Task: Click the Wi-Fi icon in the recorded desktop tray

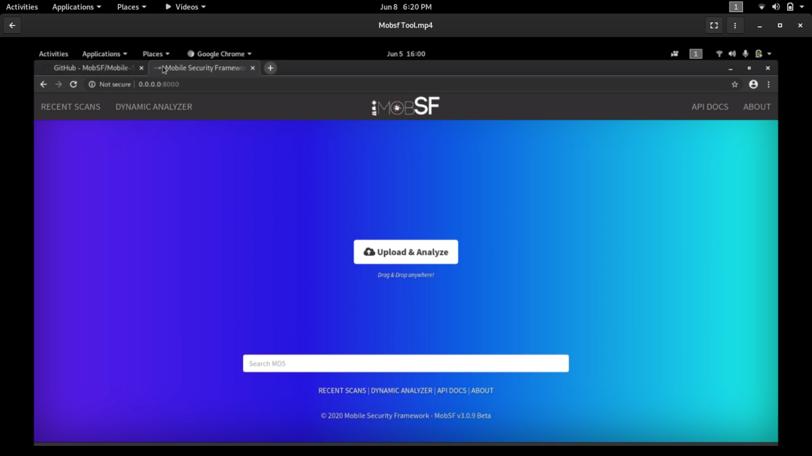Action: [719, 54]
